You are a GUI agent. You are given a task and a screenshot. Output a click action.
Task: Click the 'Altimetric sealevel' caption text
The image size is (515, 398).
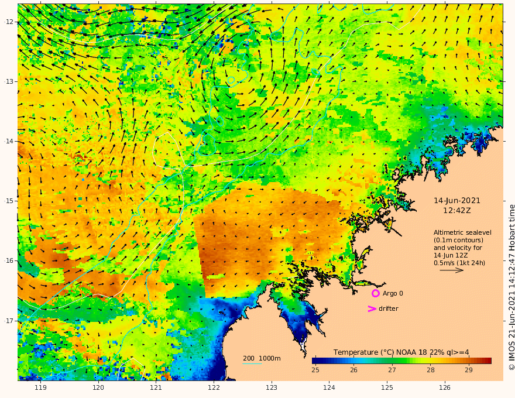(462, 232)
